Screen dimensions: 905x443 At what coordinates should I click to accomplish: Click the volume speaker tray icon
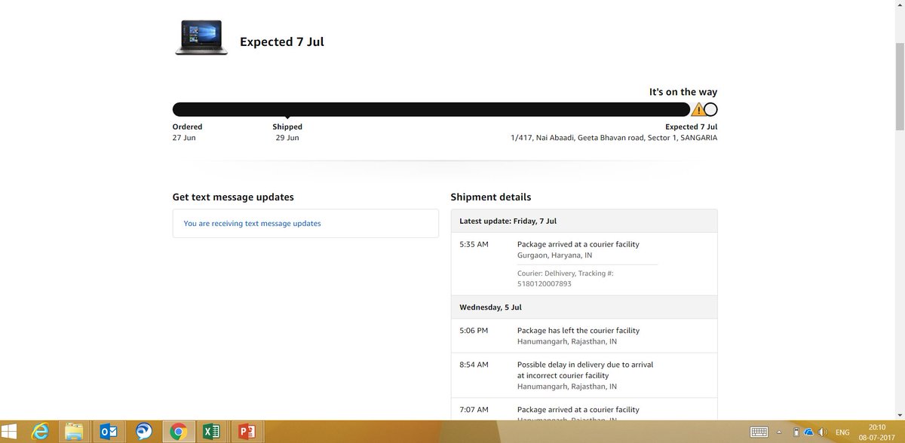coord(821,432)
